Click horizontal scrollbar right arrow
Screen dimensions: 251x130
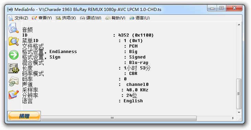233,118
